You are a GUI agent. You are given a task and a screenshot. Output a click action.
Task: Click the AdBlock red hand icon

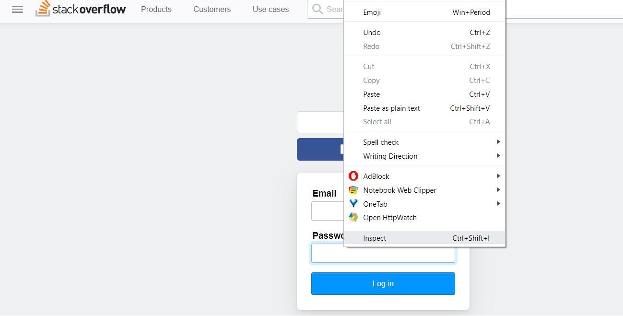click(353, 176)
